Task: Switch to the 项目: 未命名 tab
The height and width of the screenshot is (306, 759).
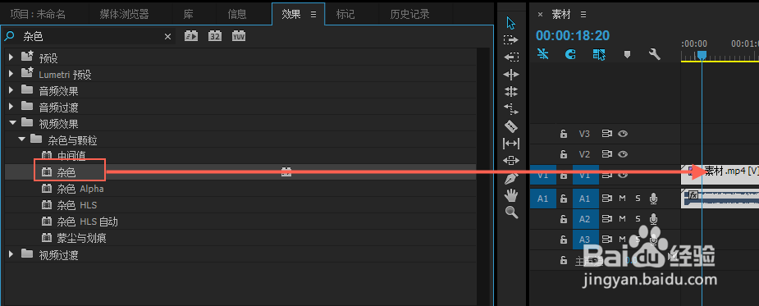Action: click(x=38, y=15)
